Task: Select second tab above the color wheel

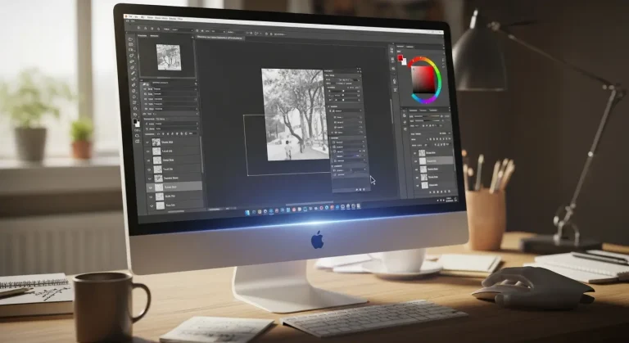Action: point(410,47)
